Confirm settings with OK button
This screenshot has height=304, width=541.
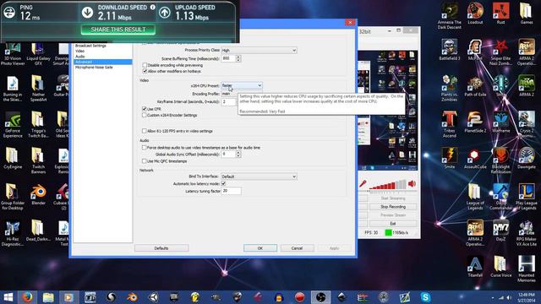coord(260,248)
